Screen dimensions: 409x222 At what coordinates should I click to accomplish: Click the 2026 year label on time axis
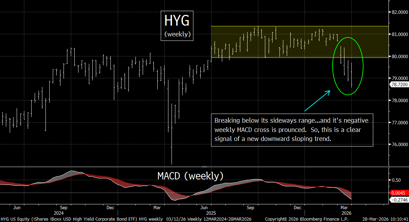[346, 213]
